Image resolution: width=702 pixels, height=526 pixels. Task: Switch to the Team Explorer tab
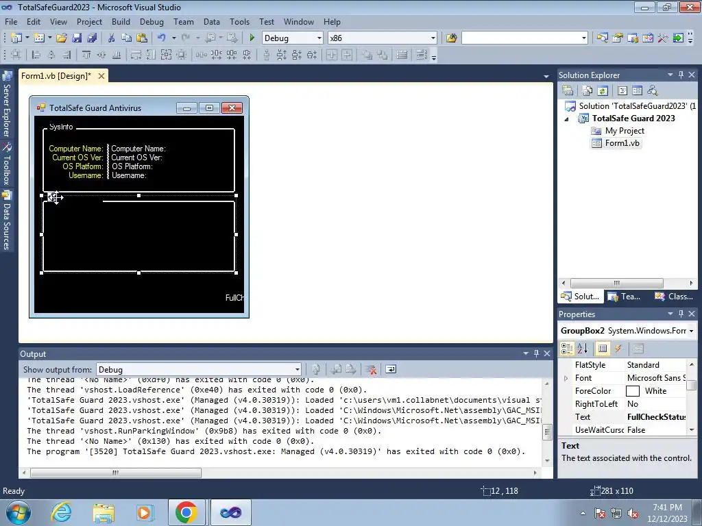tap(625, 296)
